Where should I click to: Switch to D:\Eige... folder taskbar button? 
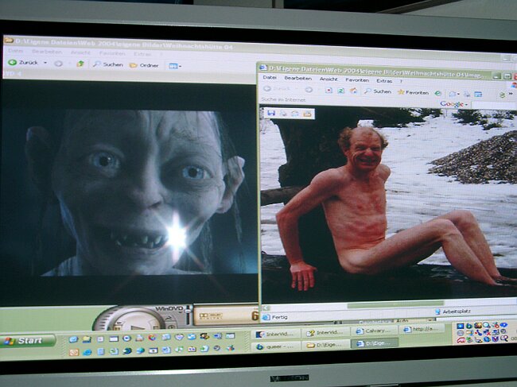tap(325, 345)
